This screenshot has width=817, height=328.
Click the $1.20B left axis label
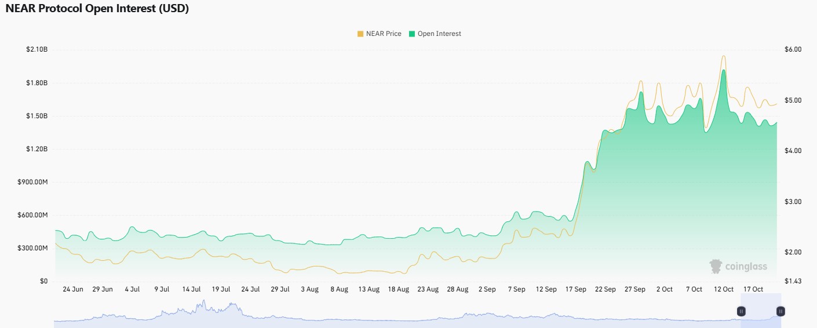[x=37, y=149]
